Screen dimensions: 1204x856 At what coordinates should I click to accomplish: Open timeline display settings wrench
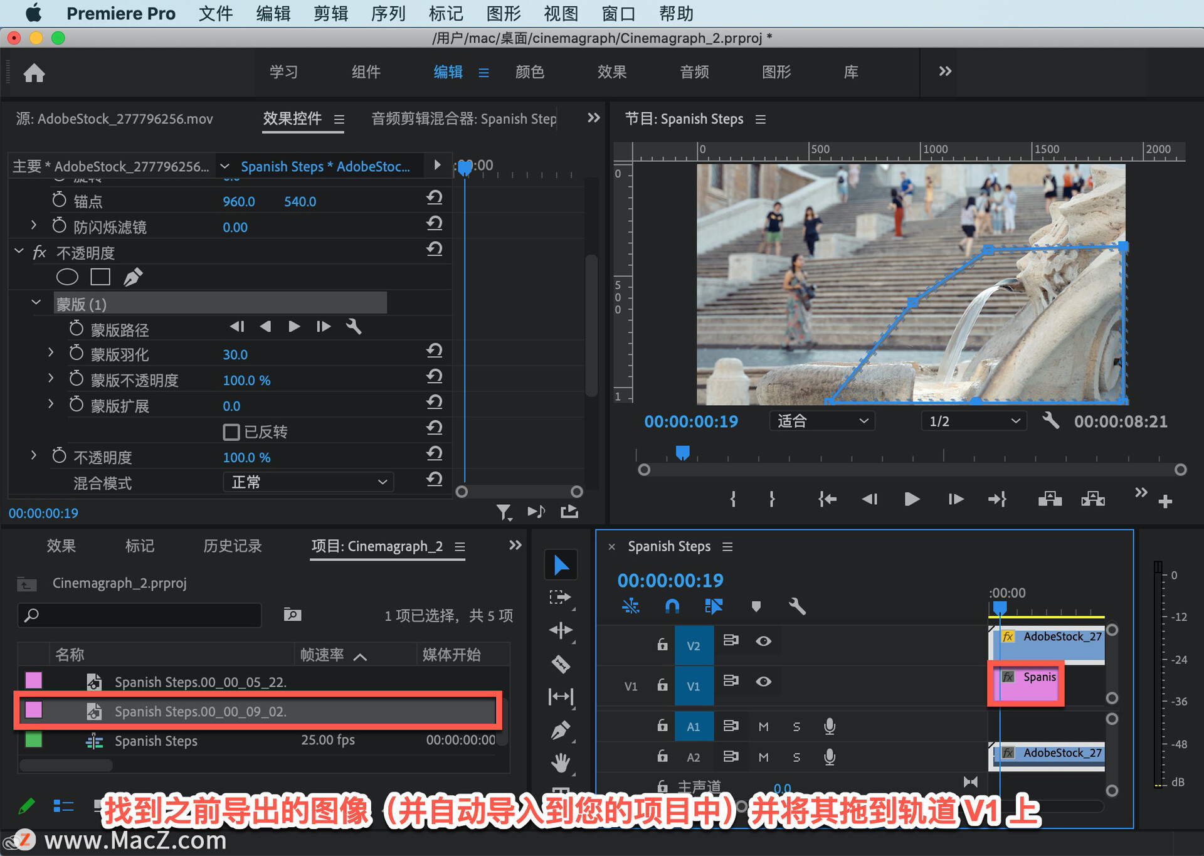[x=796, y=606]
